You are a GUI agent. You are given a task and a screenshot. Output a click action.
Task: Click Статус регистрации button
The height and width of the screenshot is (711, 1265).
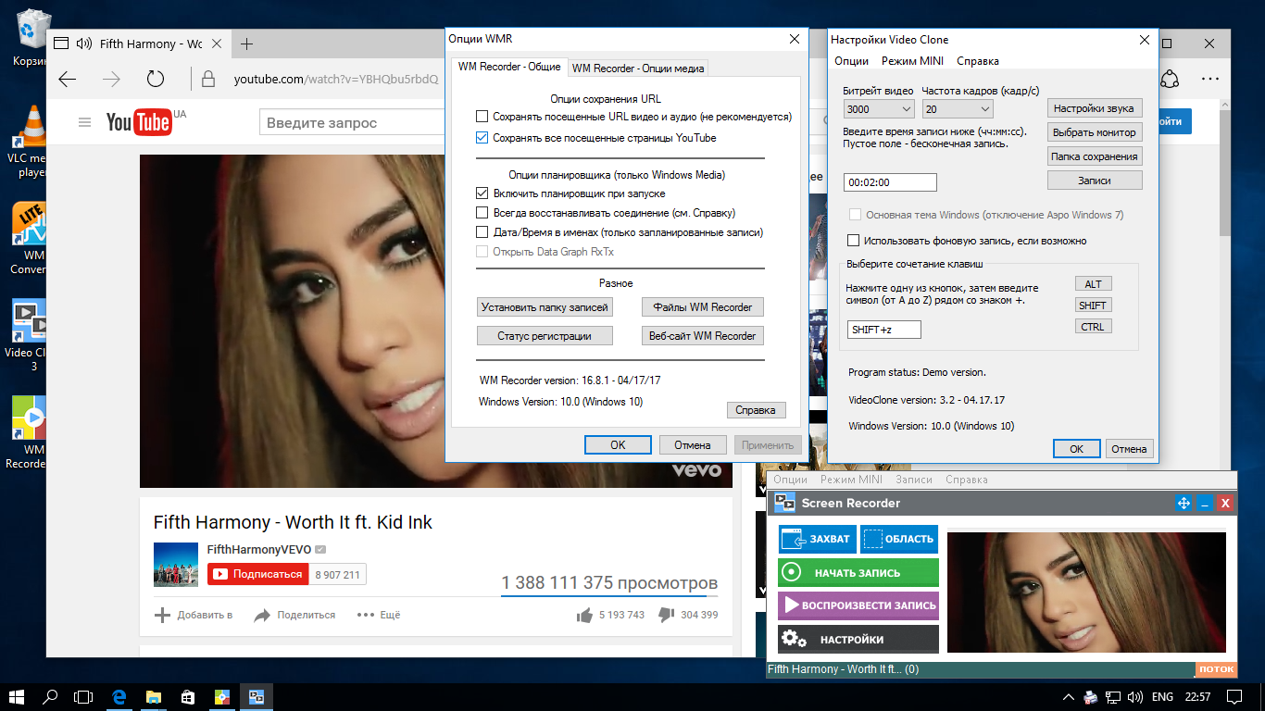[545, 336]
